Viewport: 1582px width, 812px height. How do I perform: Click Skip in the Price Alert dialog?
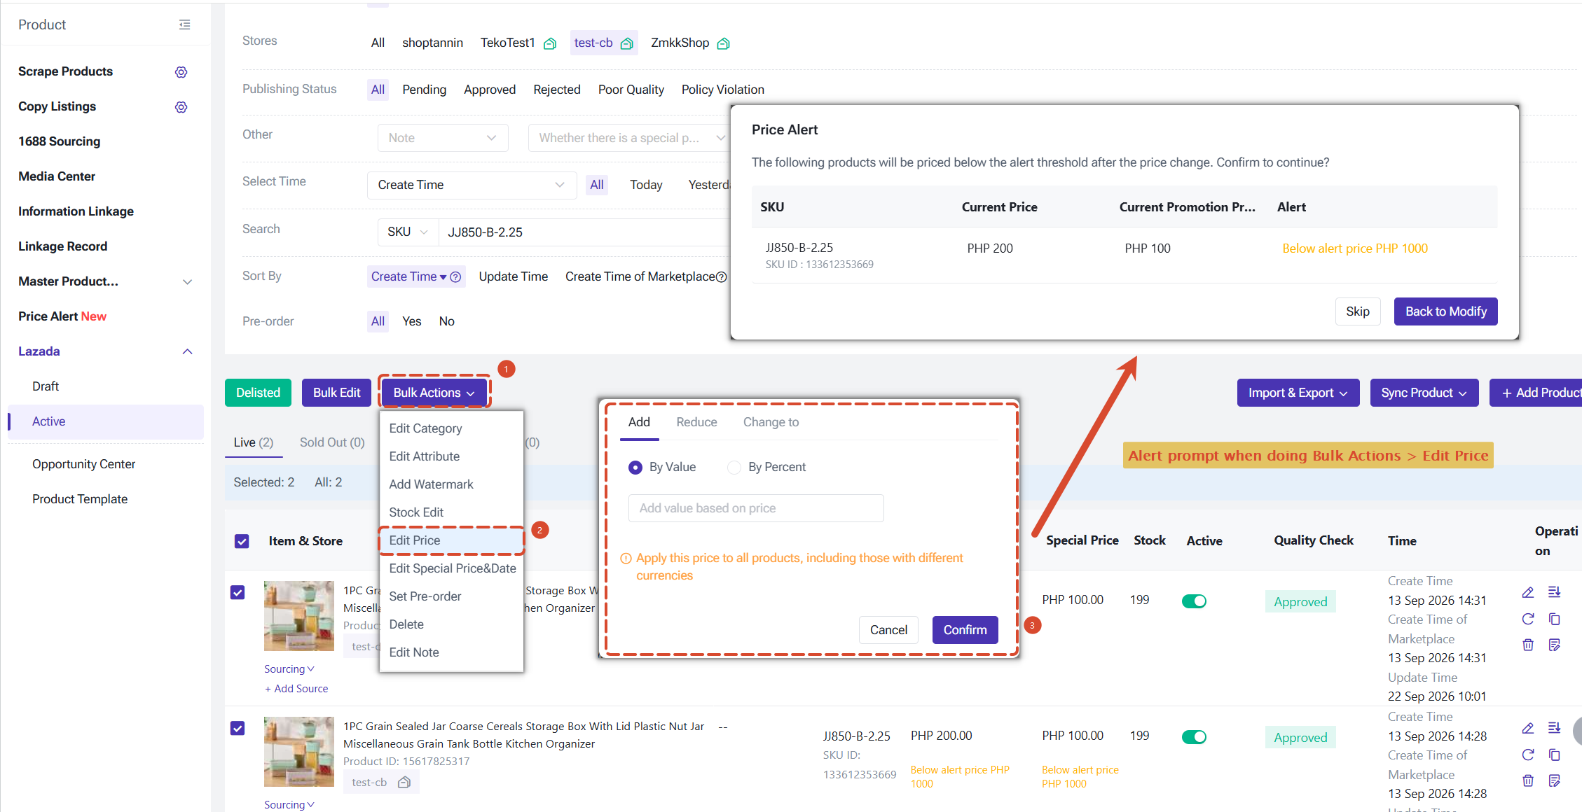tap(1357, 311)
